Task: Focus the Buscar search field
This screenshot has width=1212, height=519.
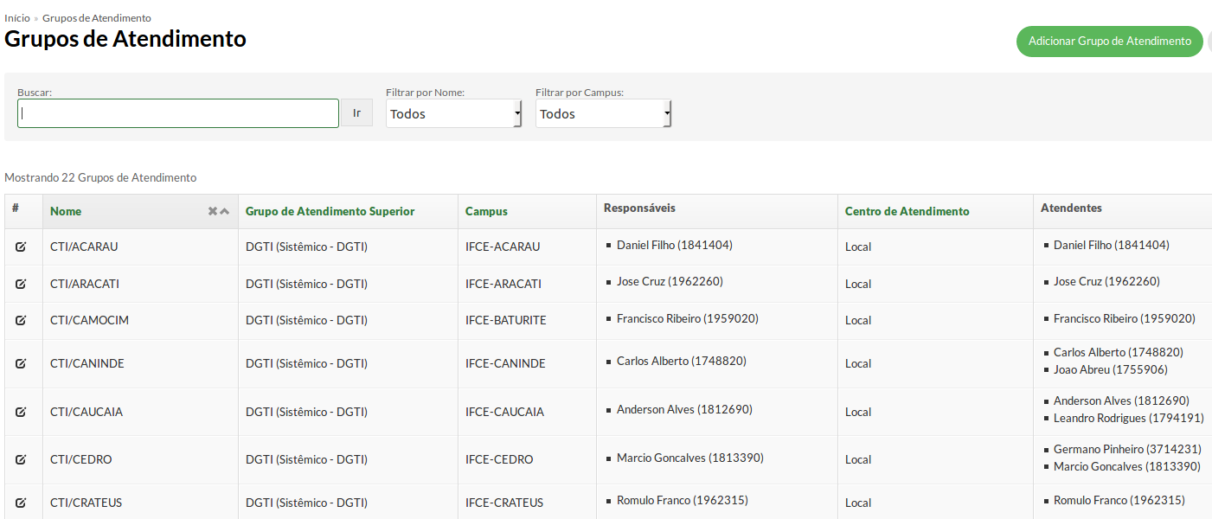Action: (178, 113)
